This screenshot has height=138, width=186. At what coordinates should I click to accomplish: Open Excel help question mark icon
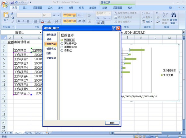(170, 8)
